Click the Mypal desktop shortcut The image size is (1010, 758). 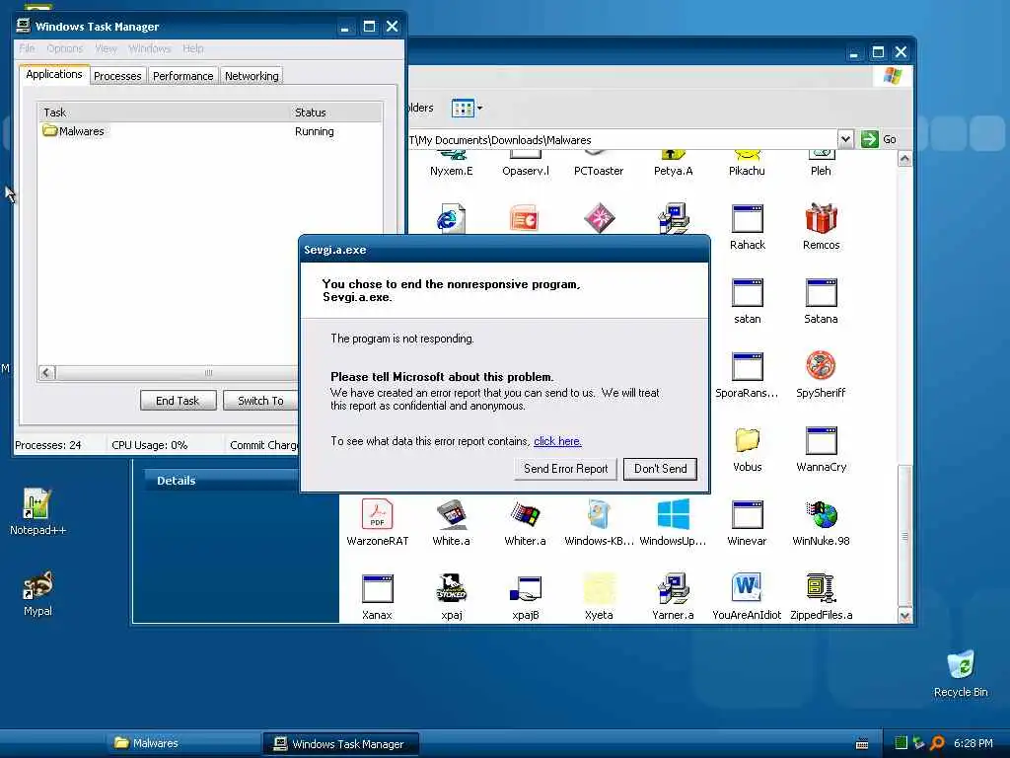click(37, 593)
